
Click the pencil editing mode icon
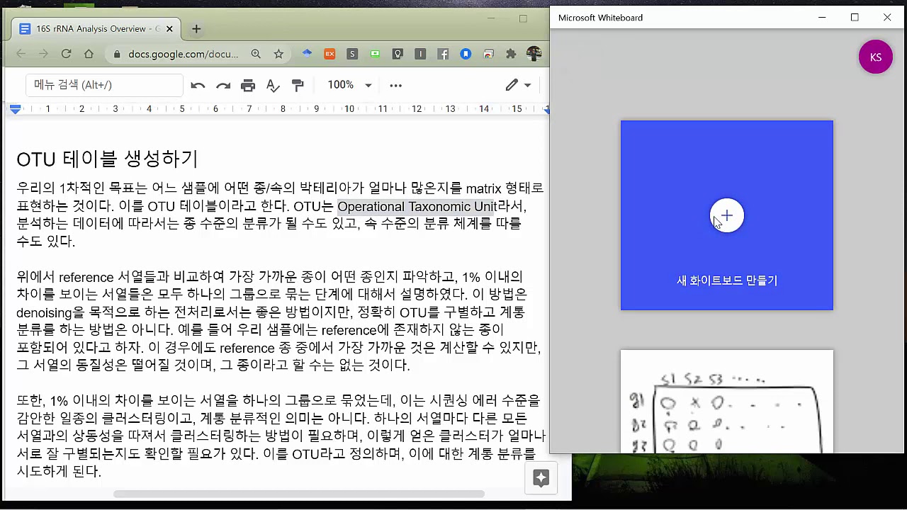(x=512, y=85)
